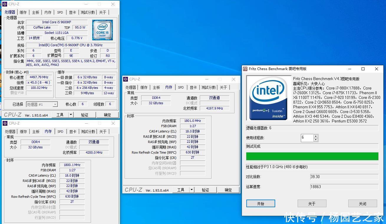Click CPU-Z app icon in bottom-left memory window title bar
This screenshot has width=386, height=224.
5,123
